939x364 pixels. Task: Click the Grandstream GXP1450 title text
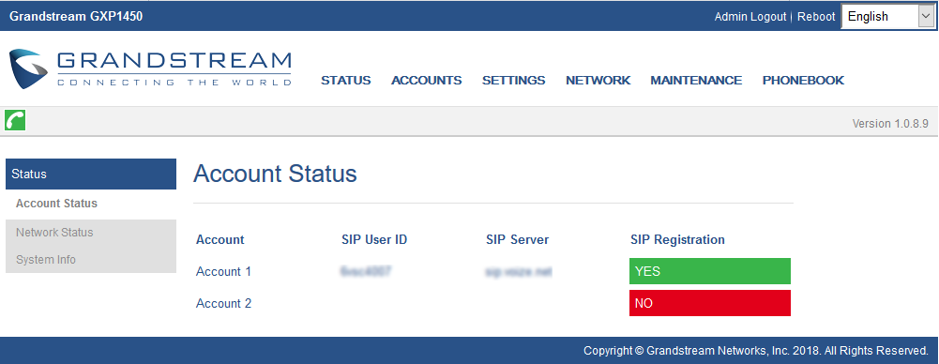click(x=76, y=17)
